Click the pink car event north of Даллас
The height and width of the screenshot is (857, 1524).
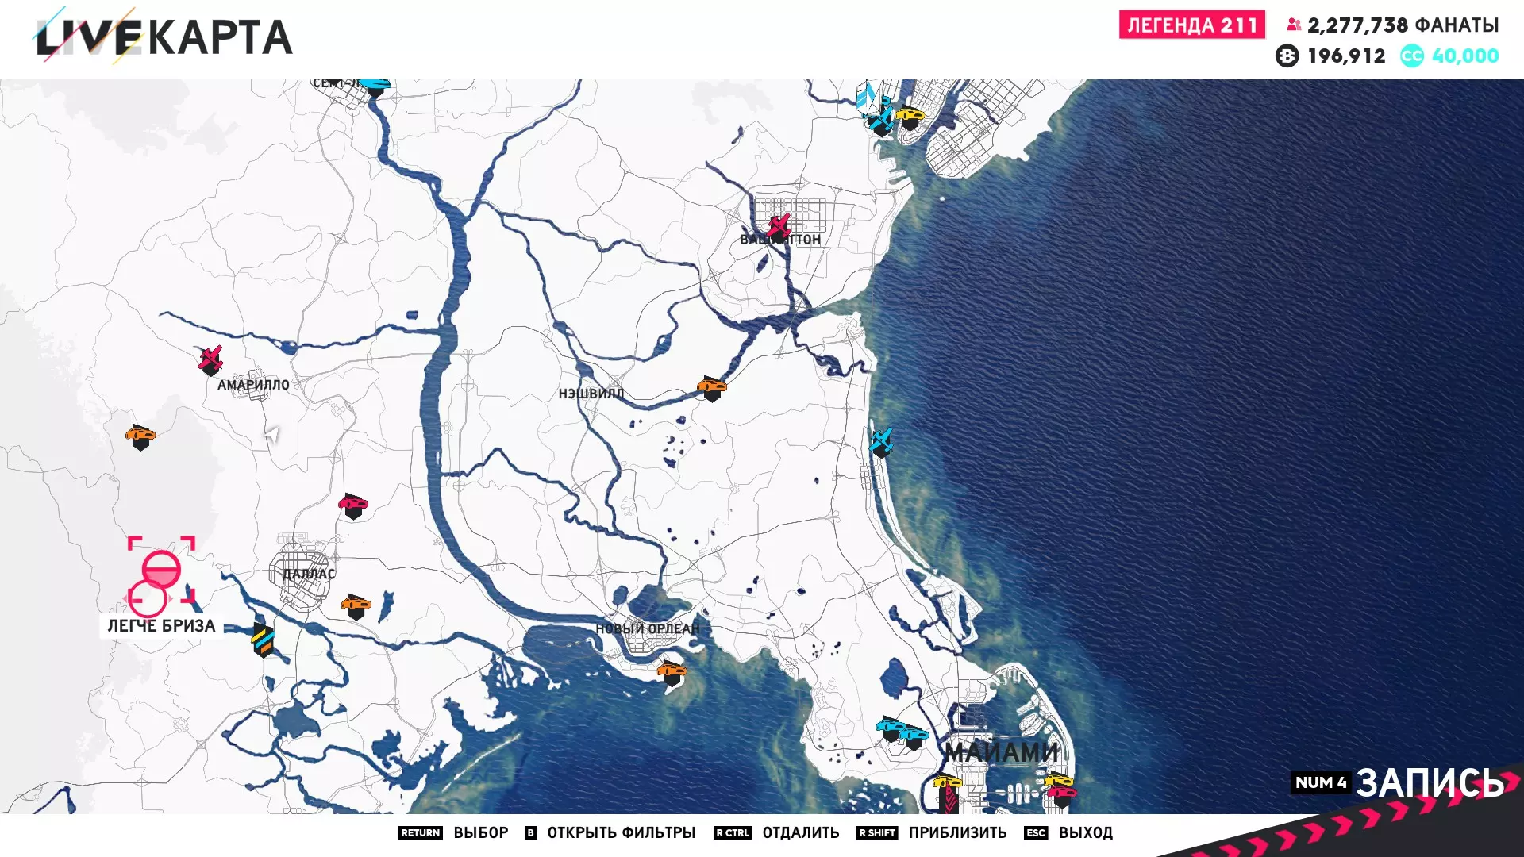tap(353, 505)
